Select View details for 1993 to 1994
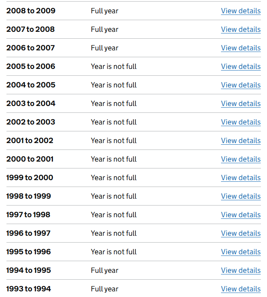The height and width of the screenshot is (297, 267). (241, 289)
